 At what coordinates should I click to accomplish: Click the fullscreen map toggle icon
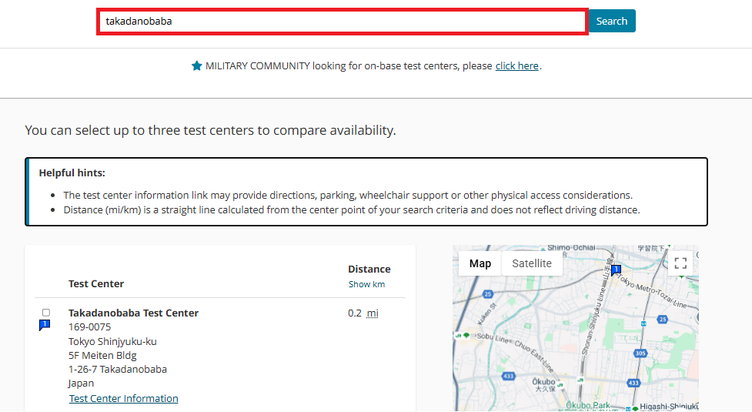click(680, 263)
